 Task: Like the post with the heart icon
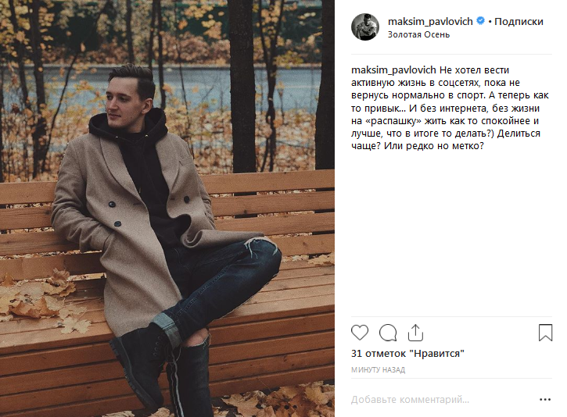click(360, 333)
